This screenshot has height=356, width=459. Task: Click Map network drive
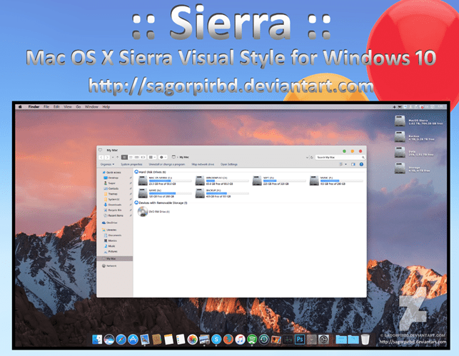point(203,164)
